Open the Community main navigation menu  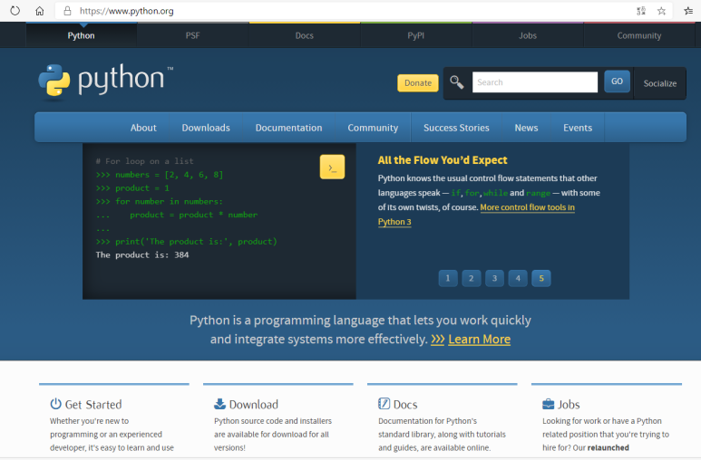pos(373,128)
